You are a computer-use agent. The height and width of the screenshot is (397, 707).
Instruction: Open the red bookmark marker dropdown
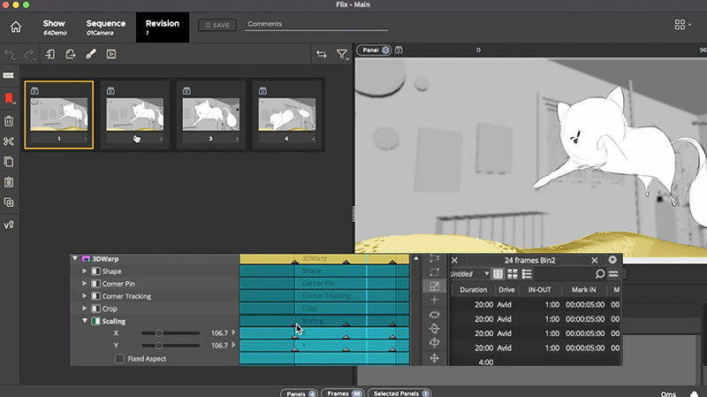point(10,99)
